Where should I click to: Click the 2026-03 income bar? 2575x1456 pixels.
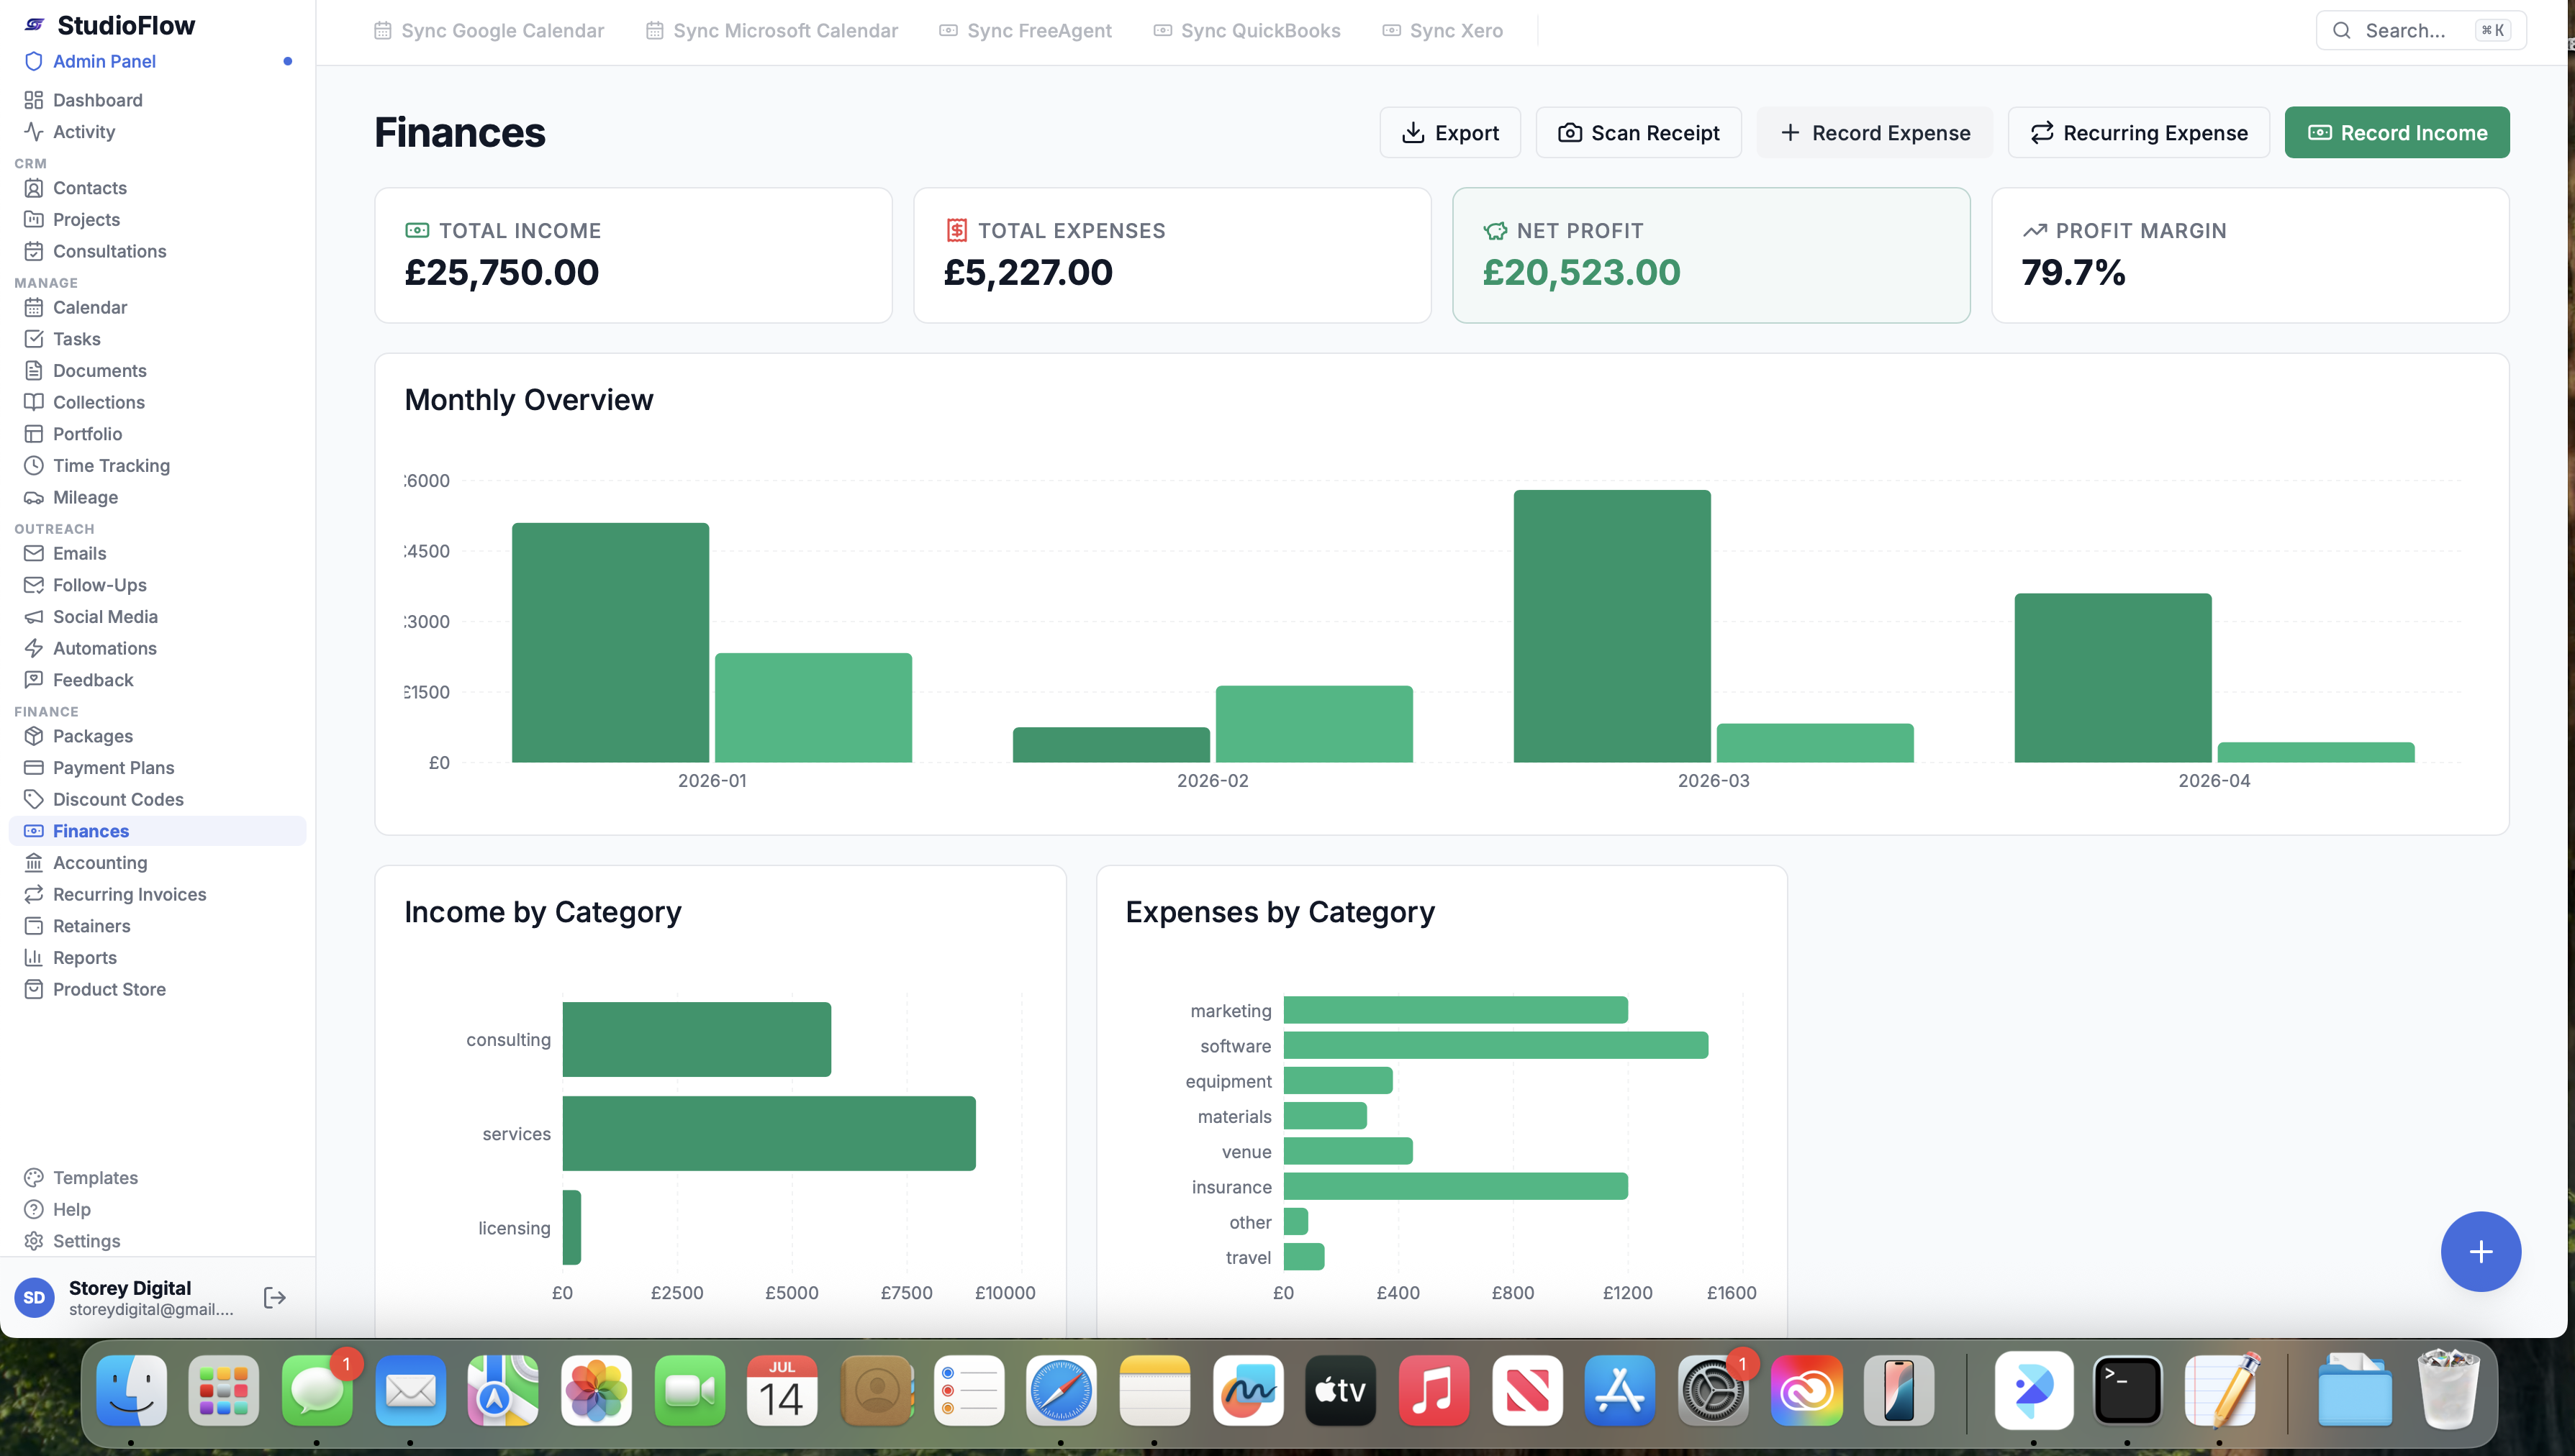click(x=1611, y=626)
